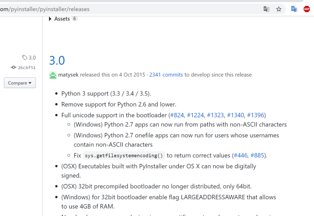Click the commit icon beside 26c6f51

[13, 68]
